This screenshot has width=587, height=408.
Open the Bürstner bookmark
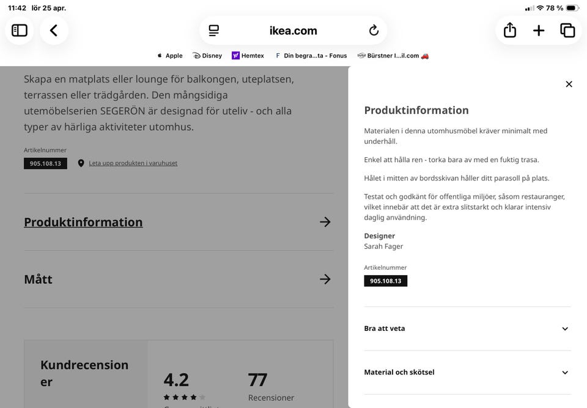coord(393,56)
